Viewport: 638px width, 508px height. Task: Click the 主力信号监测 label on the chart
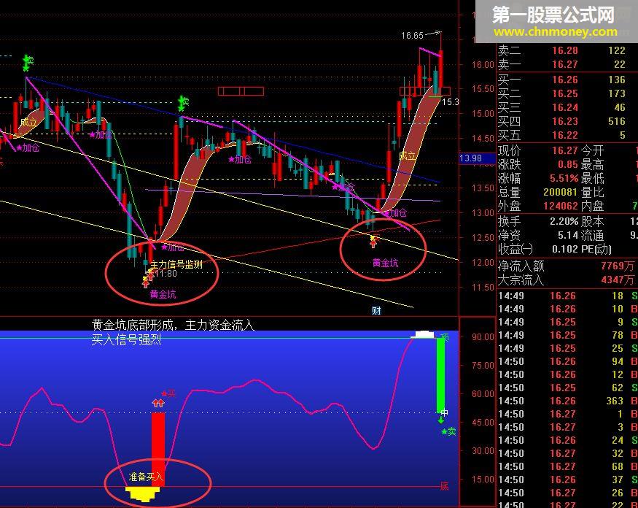[x=176, y=264]
